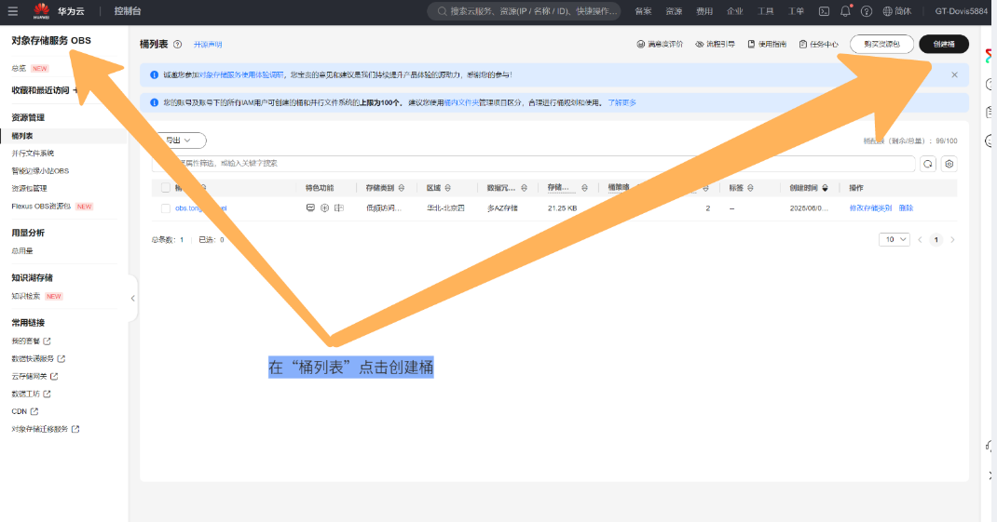Open the page size dropdown showing 10
The width and height of the screenshot is (997, 522).
pos(895,239)
